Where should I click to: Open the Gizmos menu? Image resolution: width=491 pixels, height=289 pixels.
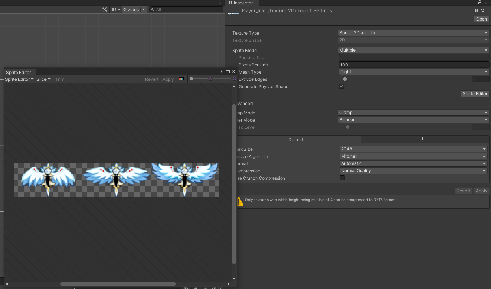[132, 9]
